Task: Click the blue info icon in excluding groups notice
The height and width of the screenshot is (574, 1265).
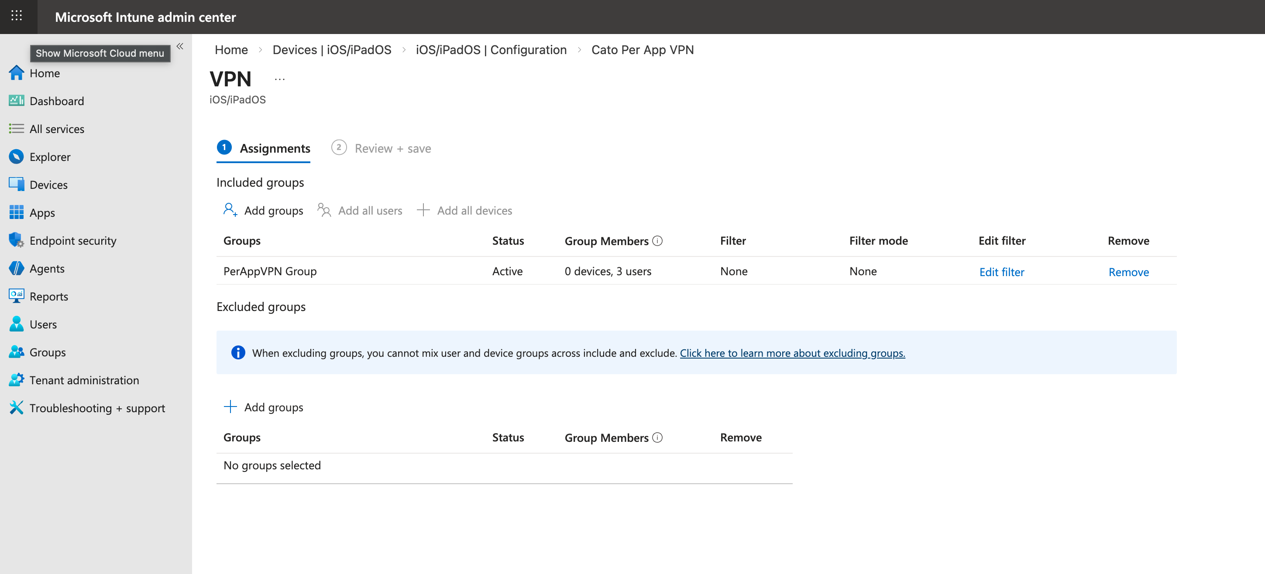Action: (238, 352)
